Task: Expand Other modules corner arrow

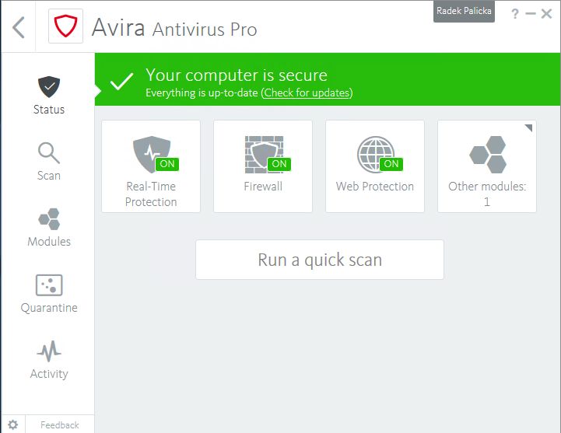Action: pos(529,127)
